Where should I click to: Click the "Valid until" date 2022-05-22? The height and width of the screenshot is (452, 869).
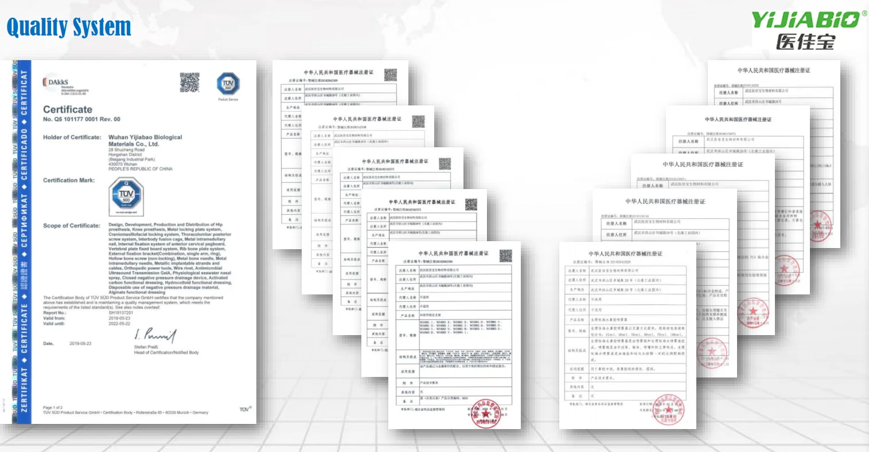coord(120,324)
